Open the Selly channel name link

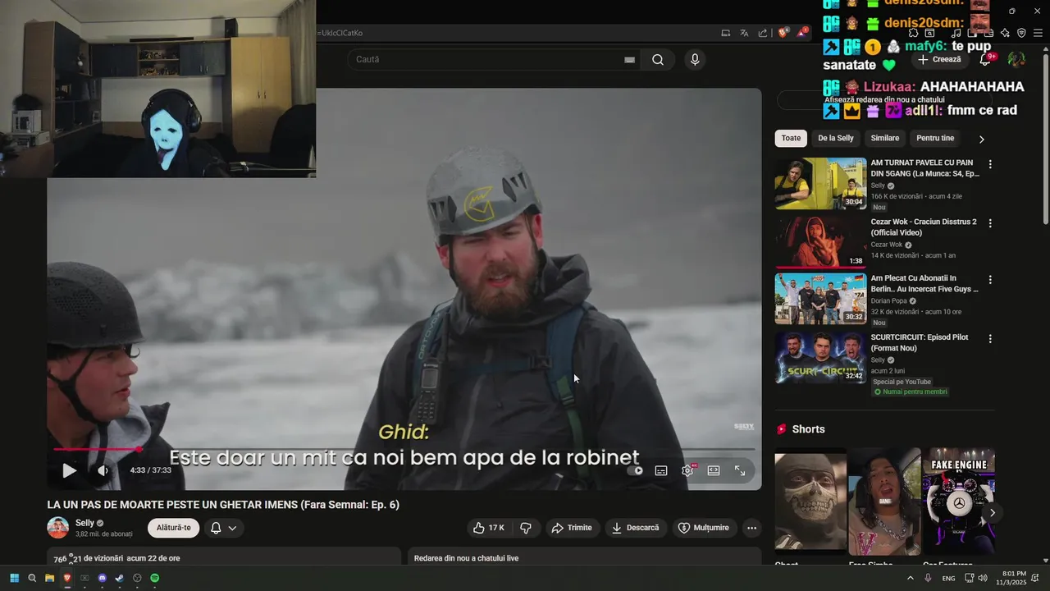[x=84, y=523]
